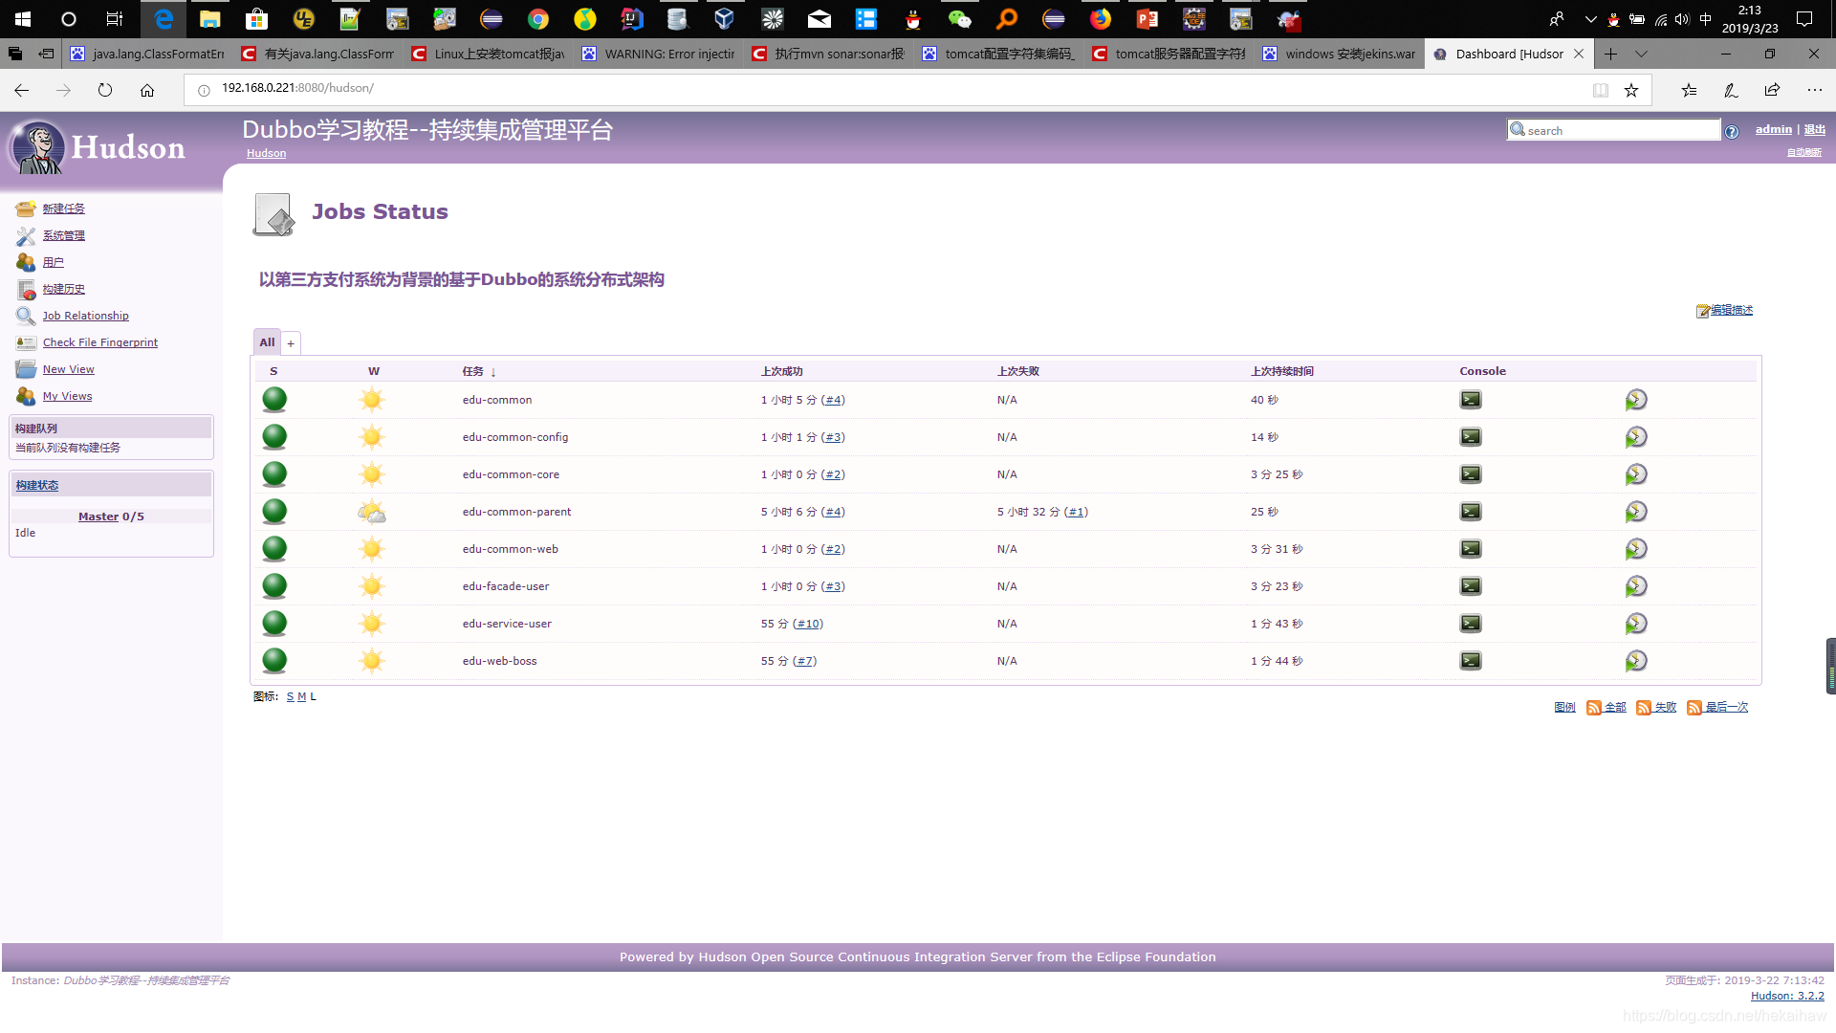Open Check File Fingerprint
This screenshot has width=1836, height=1033.
point(100,342)
